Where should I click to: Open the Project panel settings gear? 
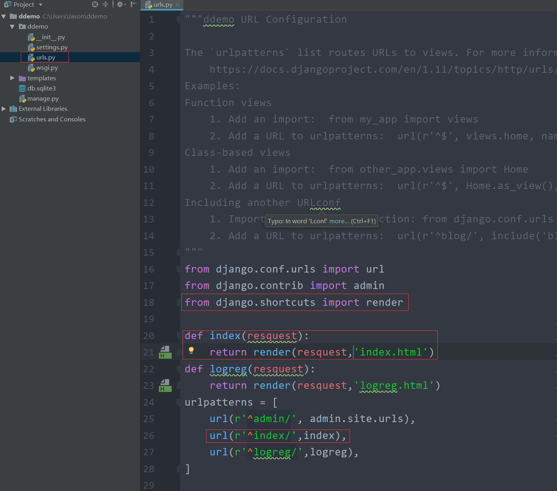tap(121, 4)
